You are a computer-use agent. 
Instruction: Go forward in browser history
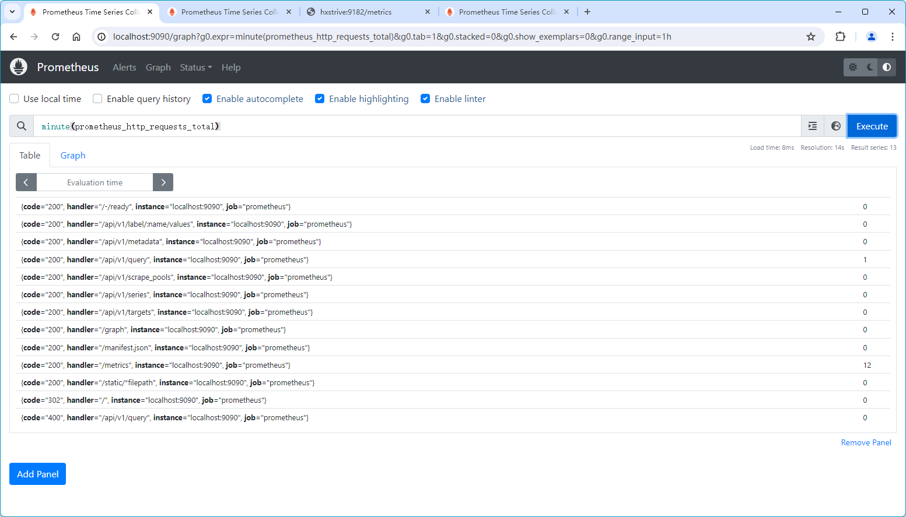[34, 37]
